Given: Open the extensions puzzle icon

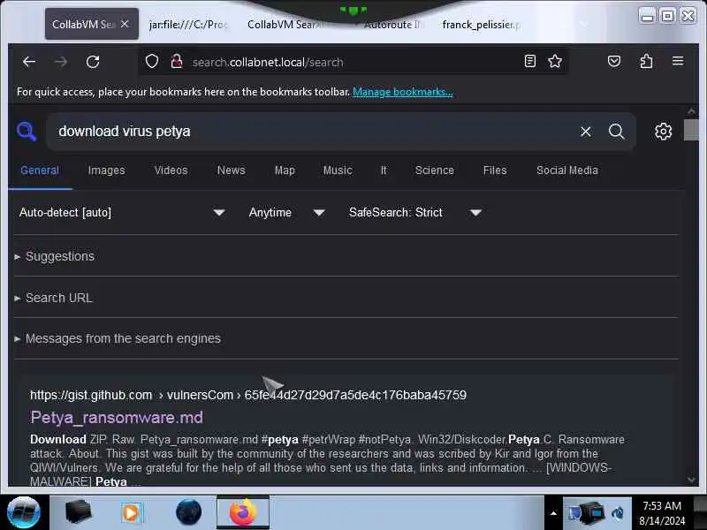Looking at the screenshot, I should (646, 61).
